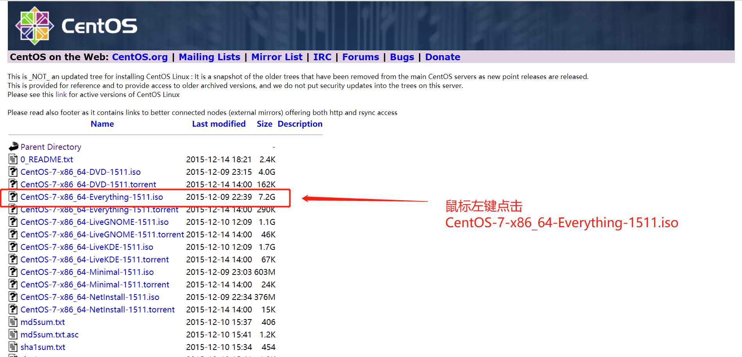Viewport: 742px width, 357px height.
Task: Click the text icon beside md5sum.txt
Action: (13, 322)
